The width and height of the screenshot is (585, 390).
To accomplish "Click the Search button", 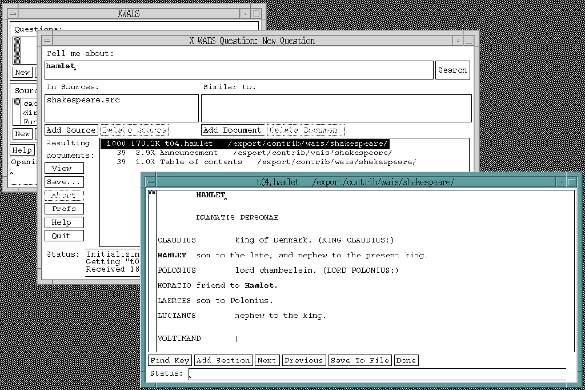I will click(x=452, y=70).
